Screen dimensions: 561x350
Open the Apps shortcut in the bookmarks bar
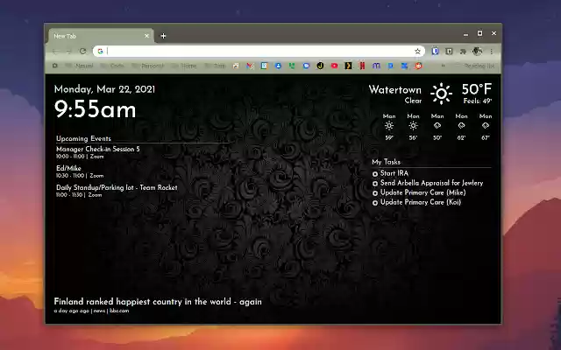[54, 66]
